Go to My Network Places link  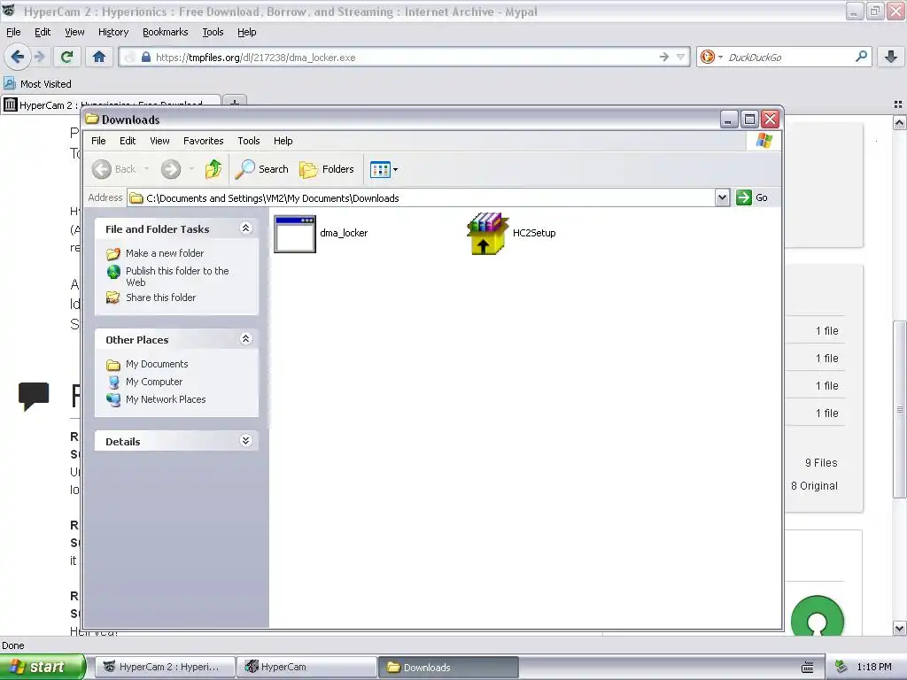click(166, 399)
